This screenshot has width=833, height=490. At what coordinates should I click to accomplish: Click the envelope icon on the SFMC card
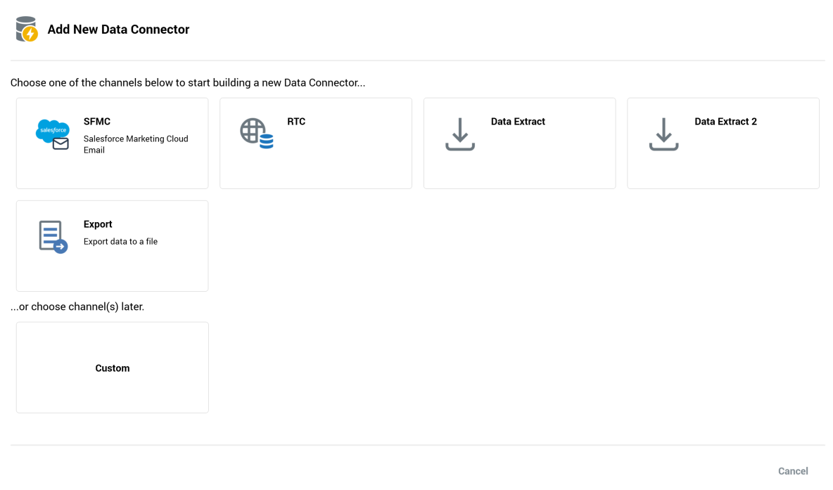61,144
